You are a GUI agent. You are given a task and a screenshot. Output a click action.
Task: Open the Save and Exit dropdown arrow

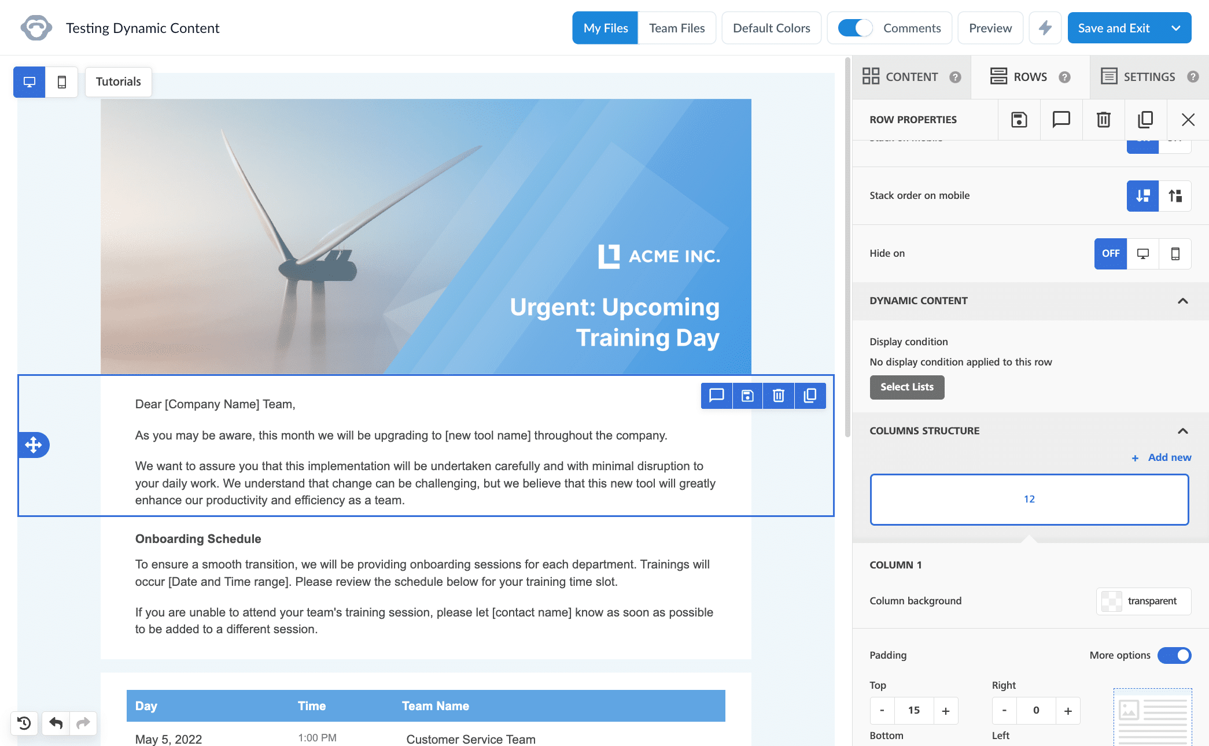[1174, 27]
